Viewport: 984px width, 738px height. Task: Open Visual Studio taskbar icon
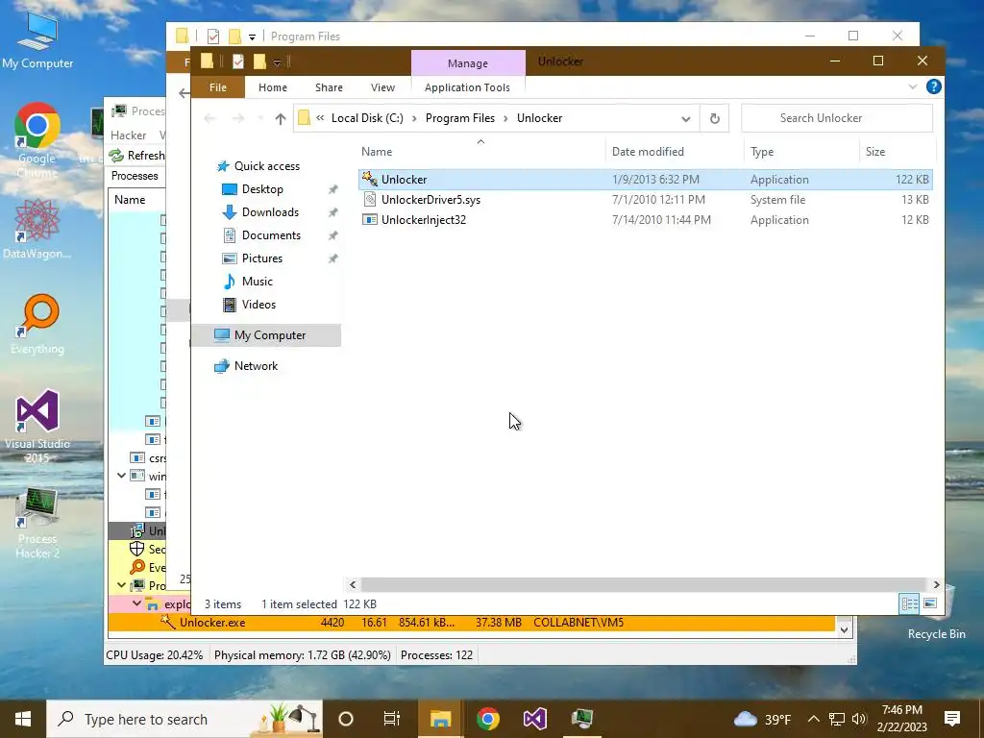534,719
